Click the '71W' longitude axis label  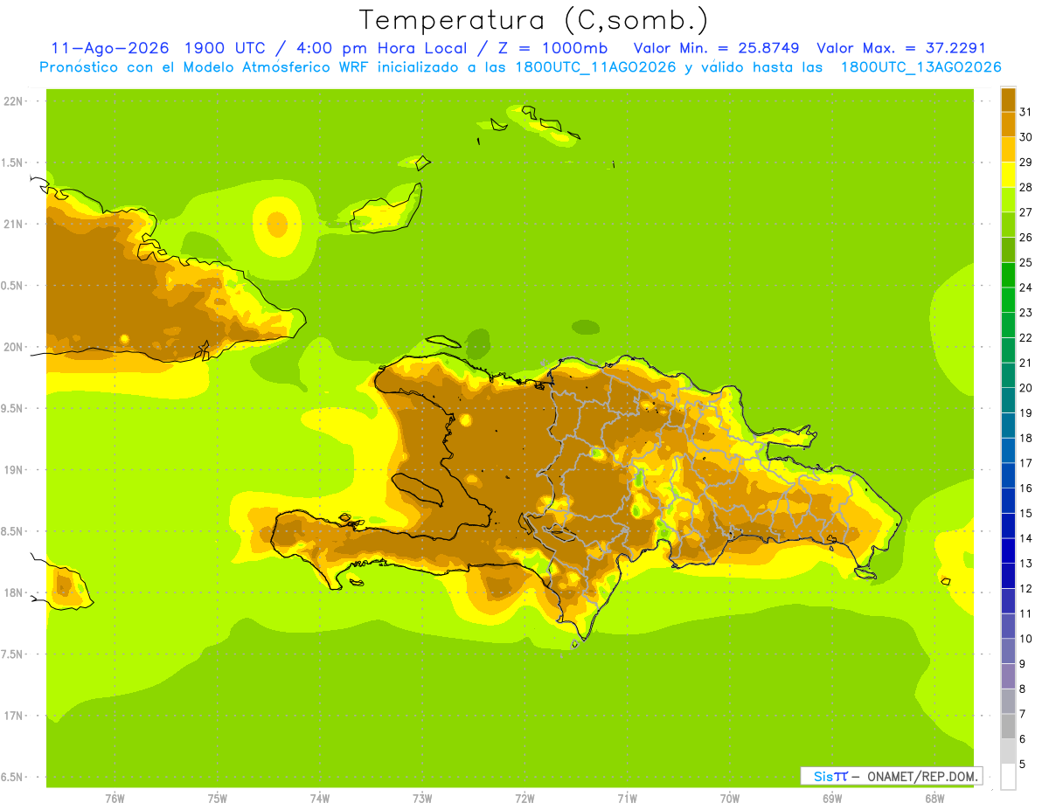coord(627,799)
